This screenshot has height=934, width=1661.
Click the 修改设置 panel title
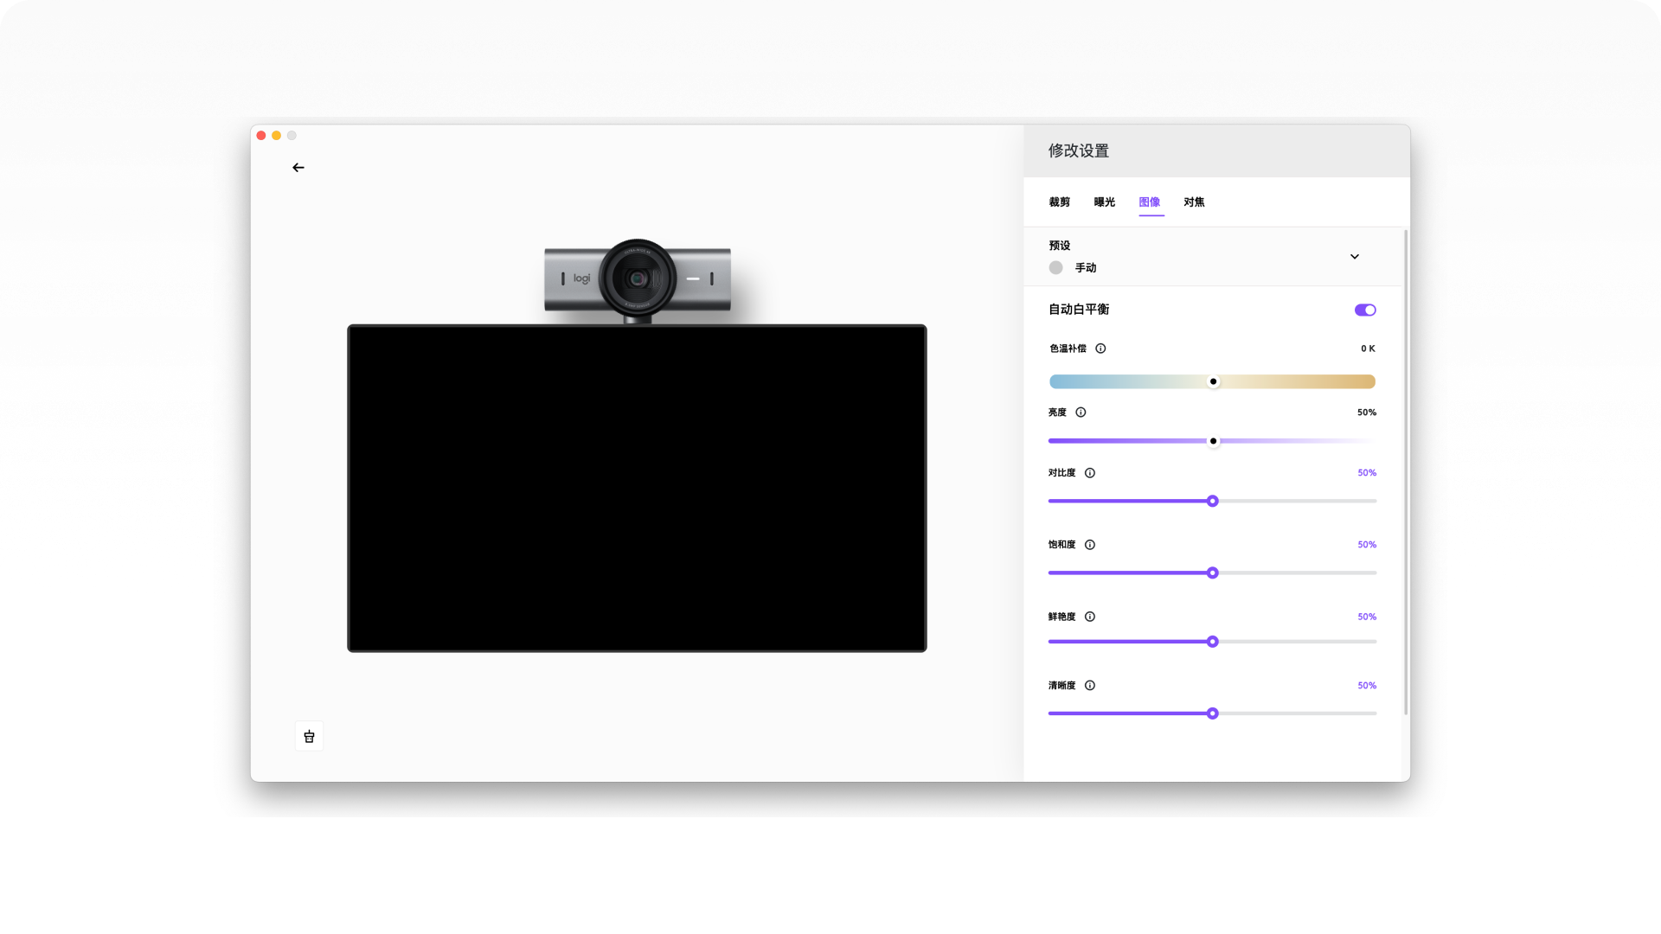pyautogui.click(x=1079, y=151)
